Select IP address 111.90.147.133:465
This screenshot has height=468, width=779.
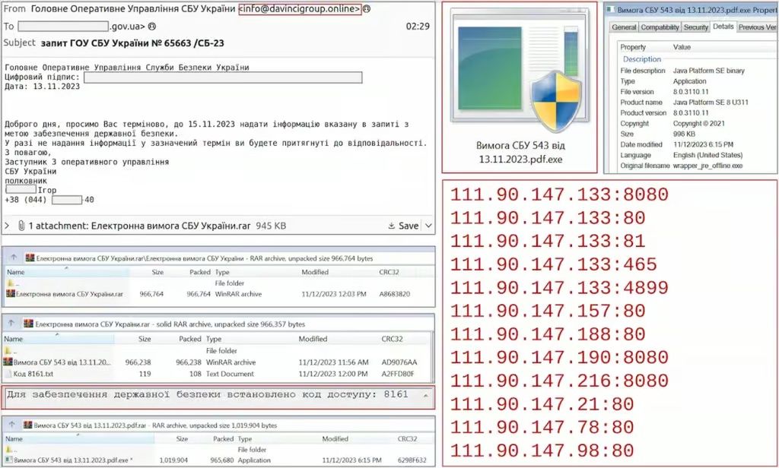(554, 264)
